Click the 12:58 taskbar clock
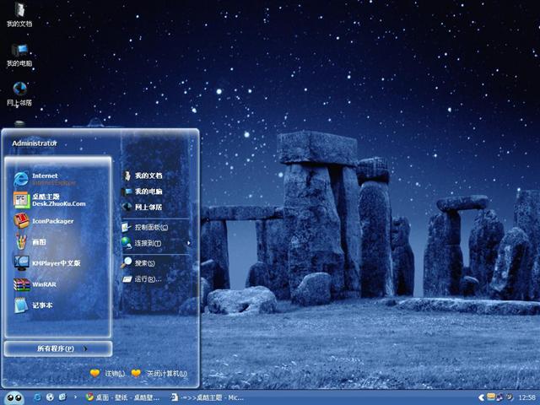540x405 pixels. 526,397
